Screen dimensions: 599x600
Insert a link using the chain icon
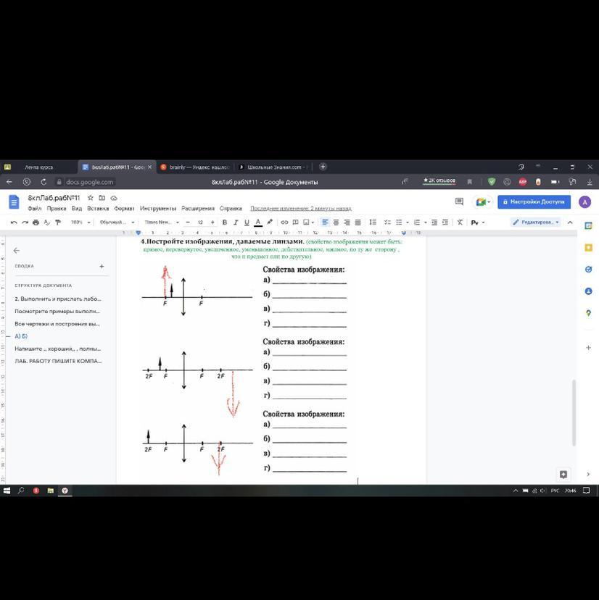(284, 222)
